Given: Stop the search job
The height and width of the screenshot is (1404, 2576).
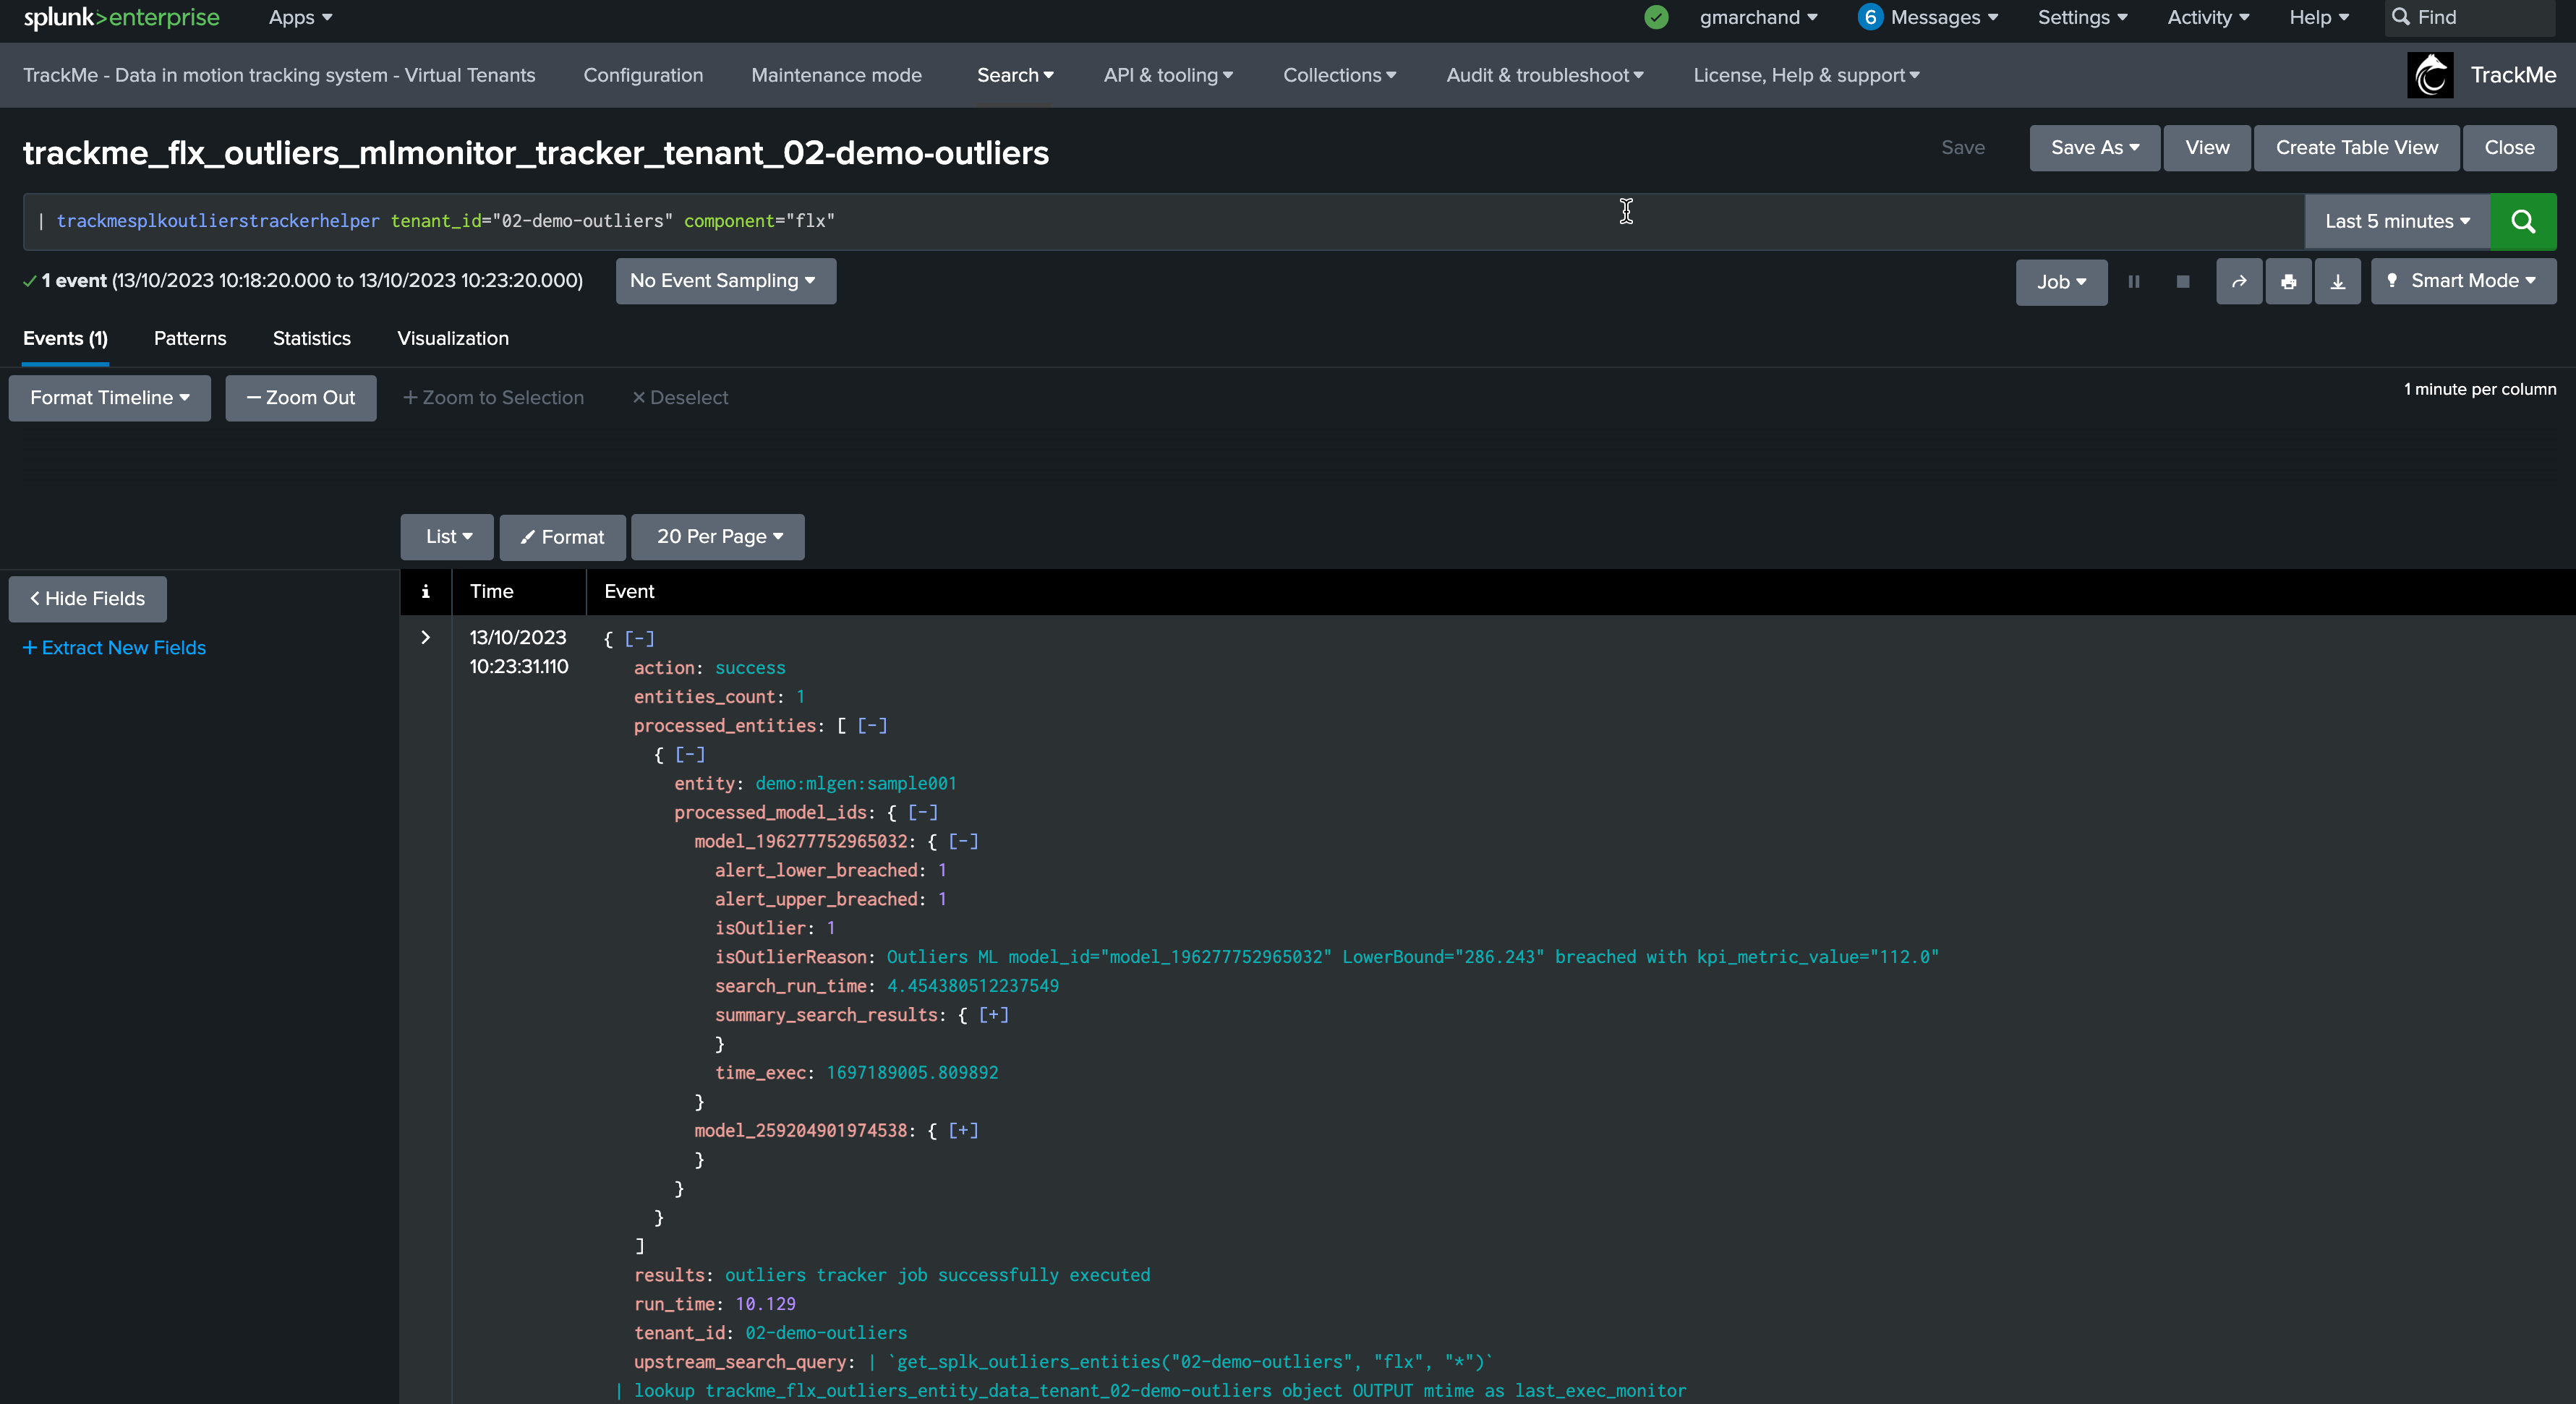Looking at the screenshot, I should [2183, 282].
